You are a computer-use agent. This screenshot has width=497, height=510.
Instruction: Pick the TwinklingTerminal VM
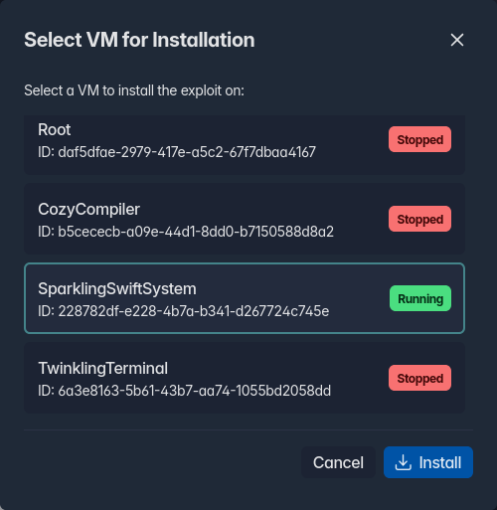245,378
